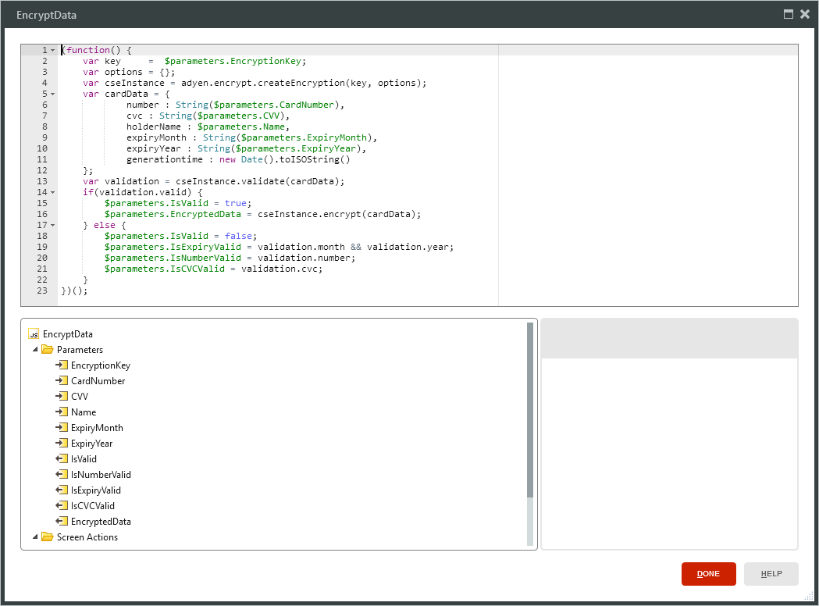The width and height of the screenshot is (819, 606).
Task: Fold the else block at line 17
Action: pyautogui.click(x=52, y=225)
